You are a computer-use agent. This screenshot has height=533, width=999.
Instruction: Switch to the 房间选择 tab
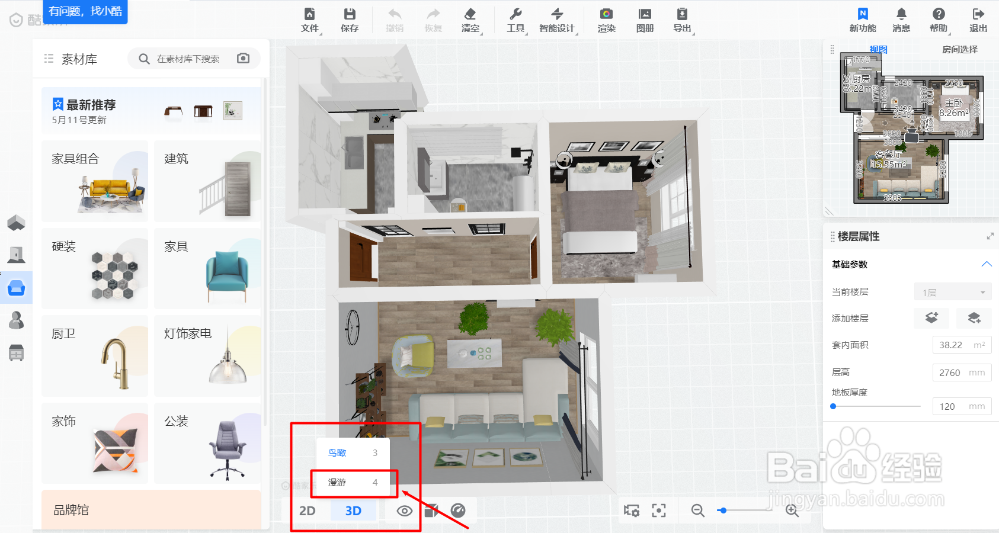click(x=960, y=49)
